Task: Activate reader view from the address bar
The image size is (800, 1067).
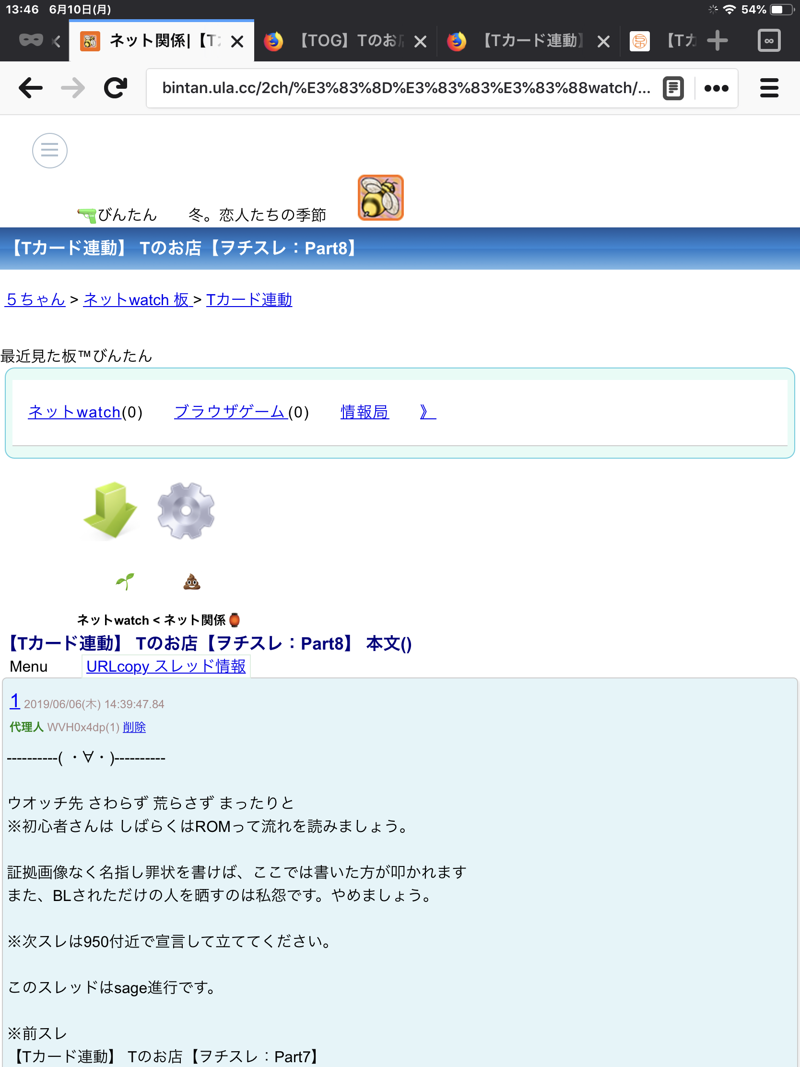Action: point(673,88)
